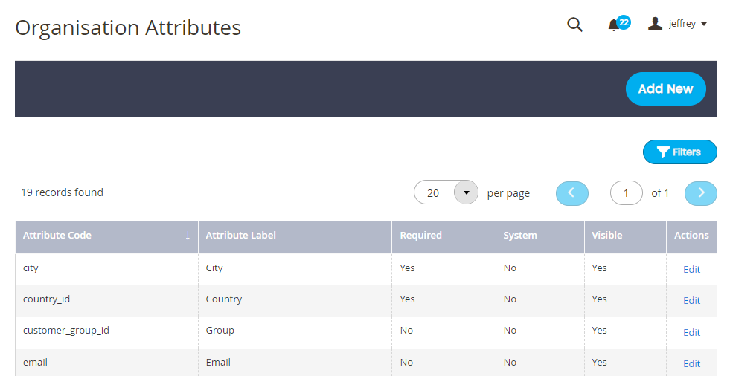Viewport: 730px width, 376px height.
Task: Click the 22 notification count badge
Action: click(624, 22)
